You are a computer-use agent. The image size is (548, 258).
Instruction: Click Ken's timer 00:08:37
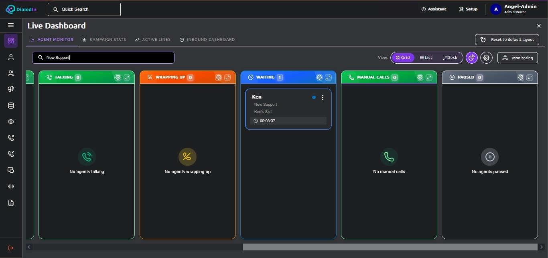(288, 121)
